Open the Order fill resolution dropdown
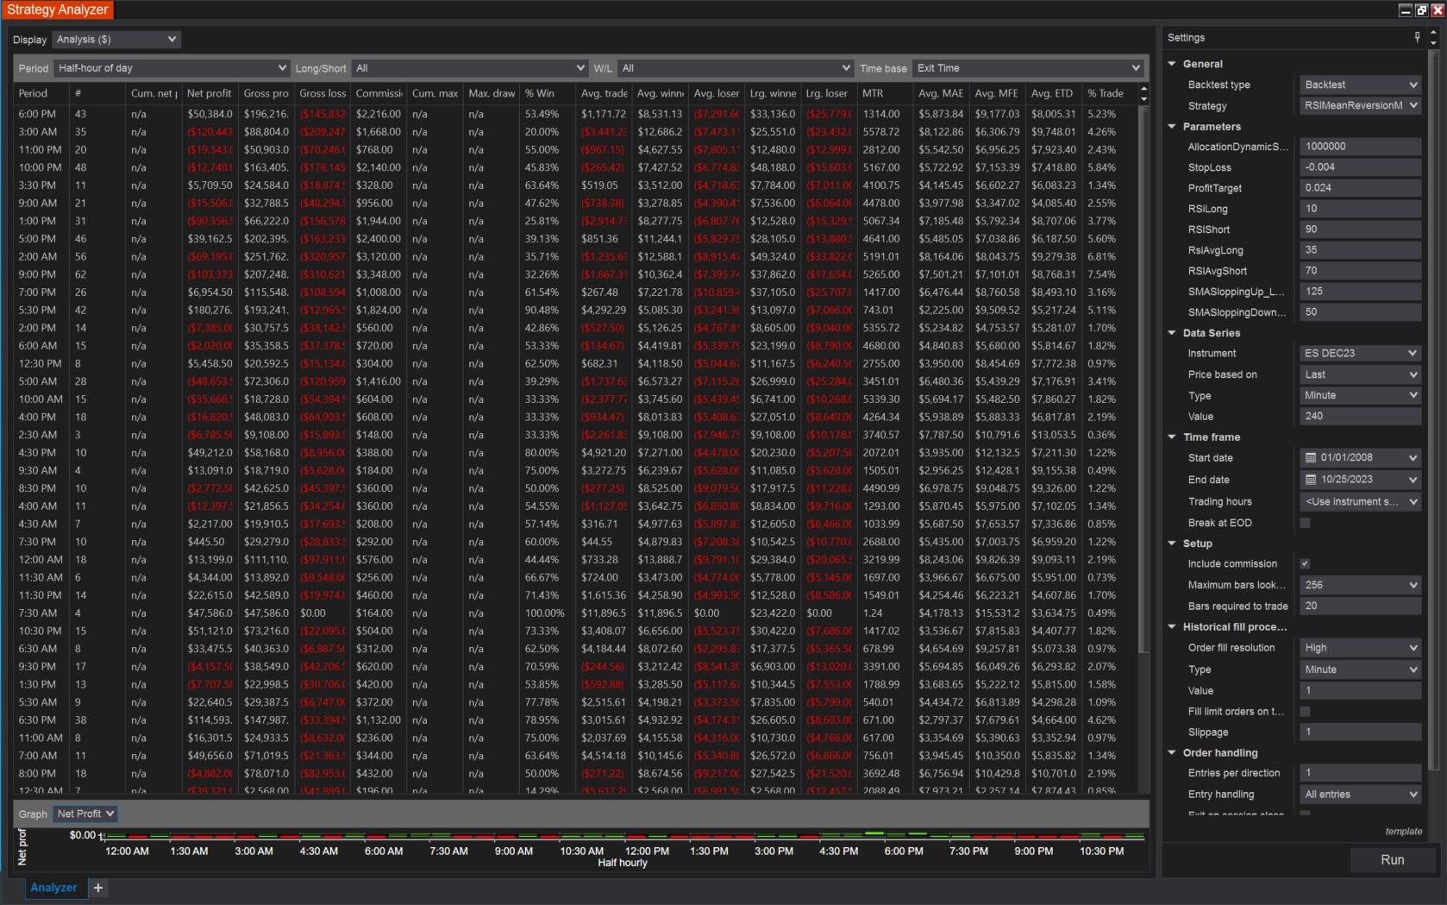1447x905 pixels. click(x=1361, y=648)
